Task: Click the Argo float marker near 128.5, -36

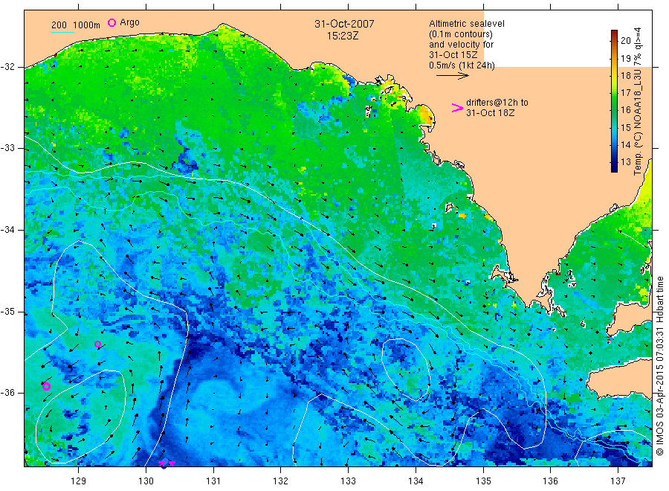Action: point(47,386)
